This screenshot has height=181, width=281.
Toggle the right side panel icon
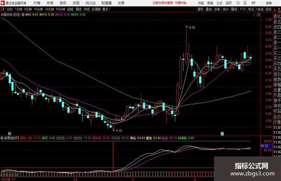click(258, 15)
